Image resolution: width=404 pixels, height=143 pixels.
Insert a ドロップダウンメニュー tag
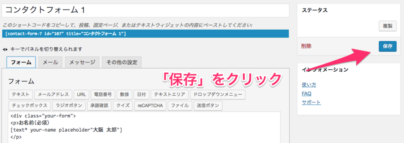pyautogui.click(x=217, y=95)
